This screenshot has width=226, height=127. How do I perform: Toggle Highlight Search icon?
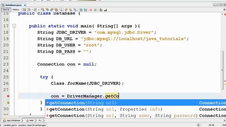pyautogui.click(x=56, y=10)
